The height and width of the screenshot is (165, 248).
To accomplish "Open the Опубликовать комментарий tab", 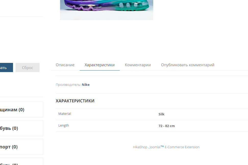I will click(x=188, y=65).
